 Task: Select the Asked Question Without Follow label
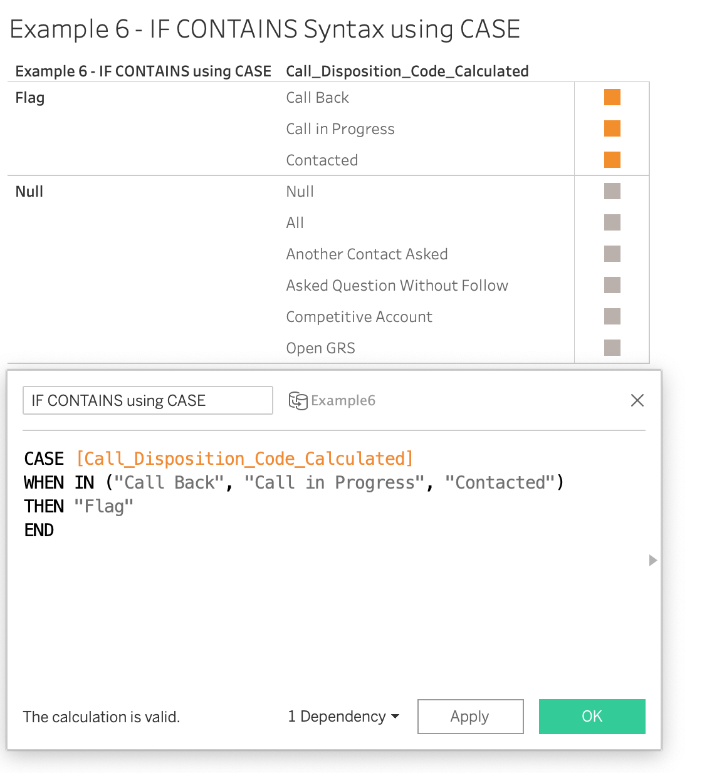397,286
